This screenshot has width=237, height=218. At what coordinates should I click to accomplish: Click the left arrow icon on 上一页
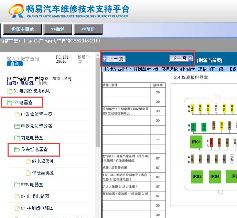pos(105,59)
